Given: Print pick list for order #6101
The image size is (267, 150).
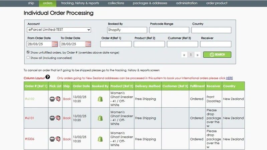Looking at the screenshot, I should 52,118.
